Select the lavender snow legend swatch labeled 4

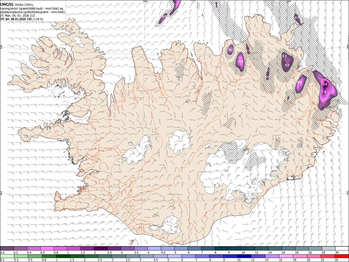point(154,248)
